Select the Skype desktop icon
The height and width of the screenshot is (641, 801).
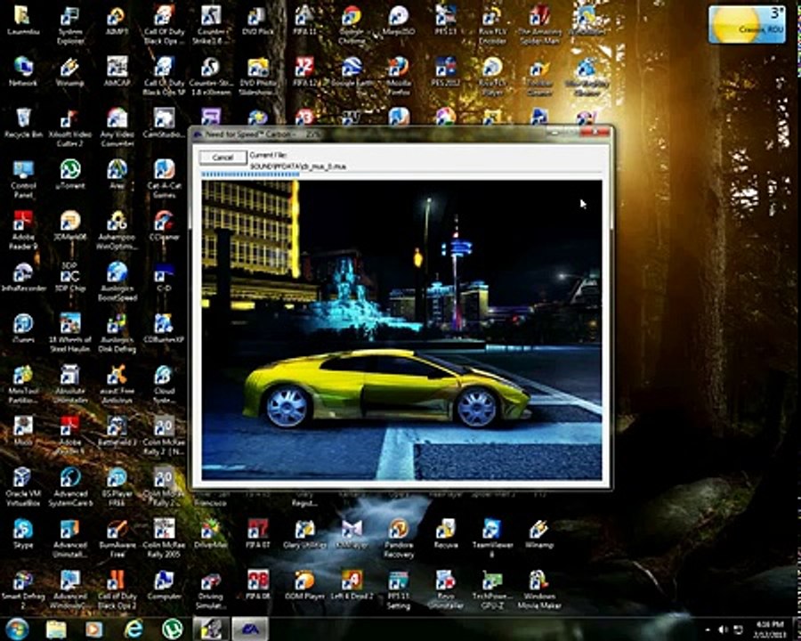coord(23,533)
